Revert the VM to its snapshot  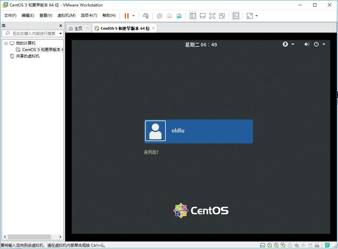169,16
